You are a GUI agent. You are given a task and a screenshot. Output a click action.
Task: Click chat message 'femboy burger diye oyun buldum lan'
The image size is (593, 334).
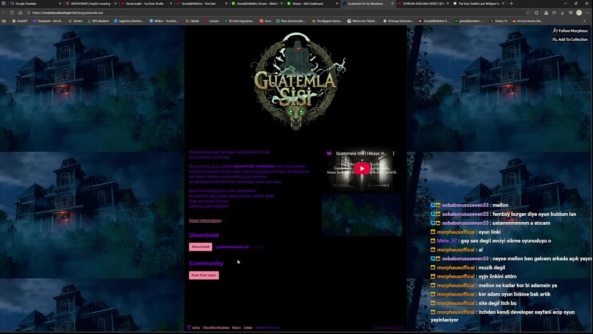pos(534,214)
